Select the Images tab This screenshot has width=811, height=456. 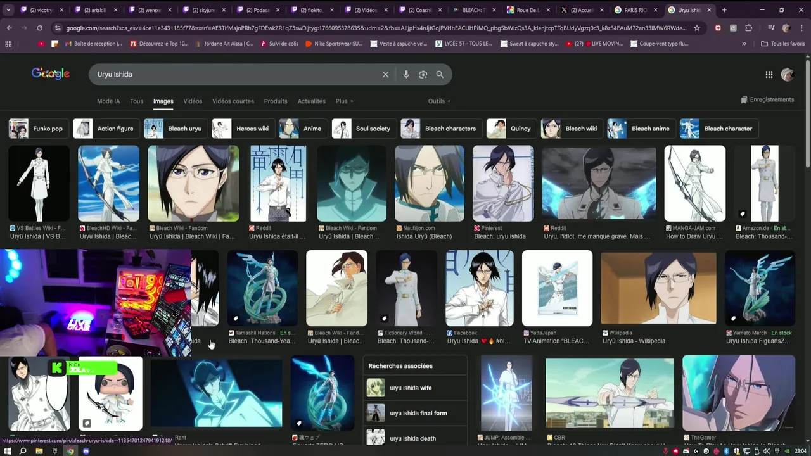pos(163,101)
